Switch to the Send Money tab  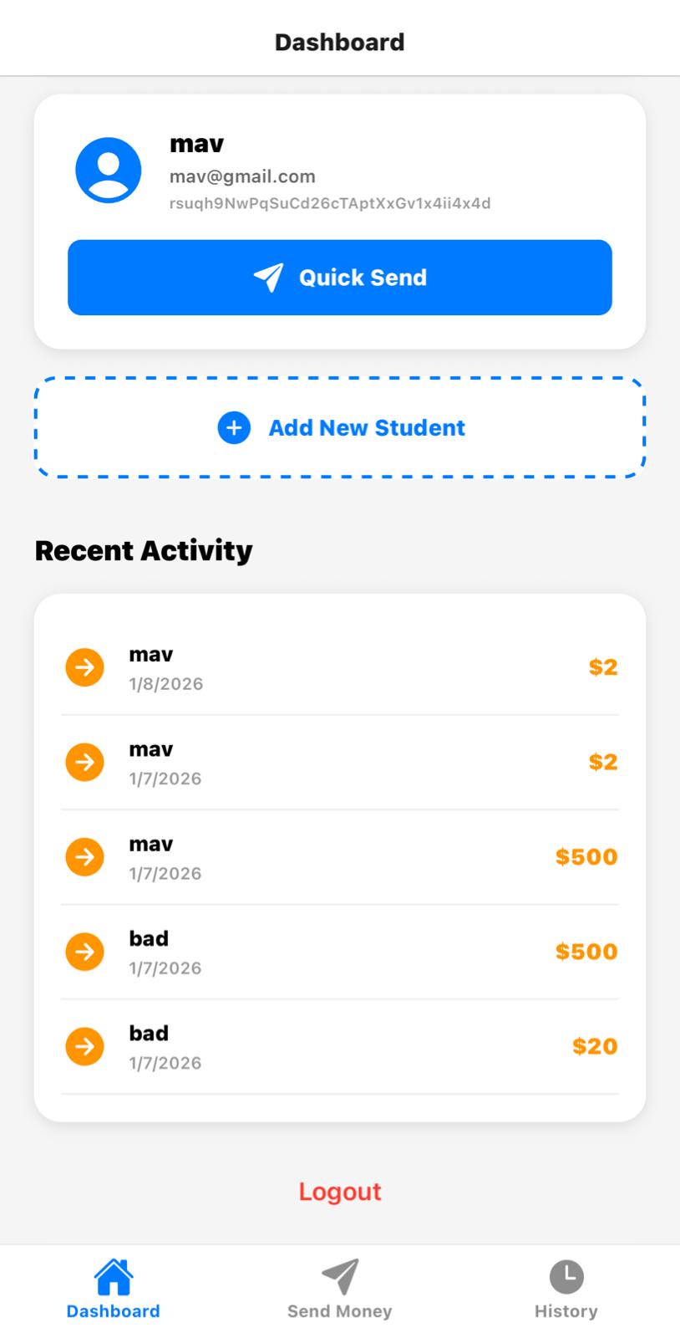coord(340,1289)
